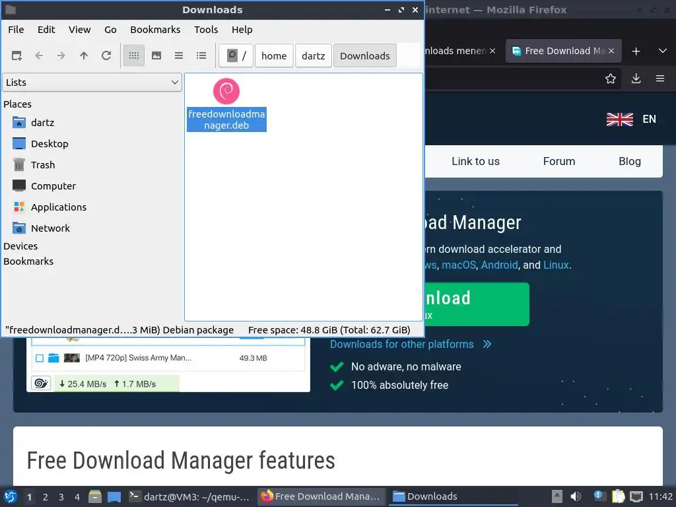The width and height of the screenshot is (676, 507).
Task: Open the View menu
Action: (80, 30)
